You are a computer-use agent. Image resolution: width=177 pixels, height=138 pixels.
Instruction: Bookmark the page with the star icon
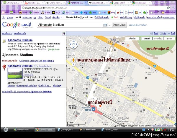[168, 8]
